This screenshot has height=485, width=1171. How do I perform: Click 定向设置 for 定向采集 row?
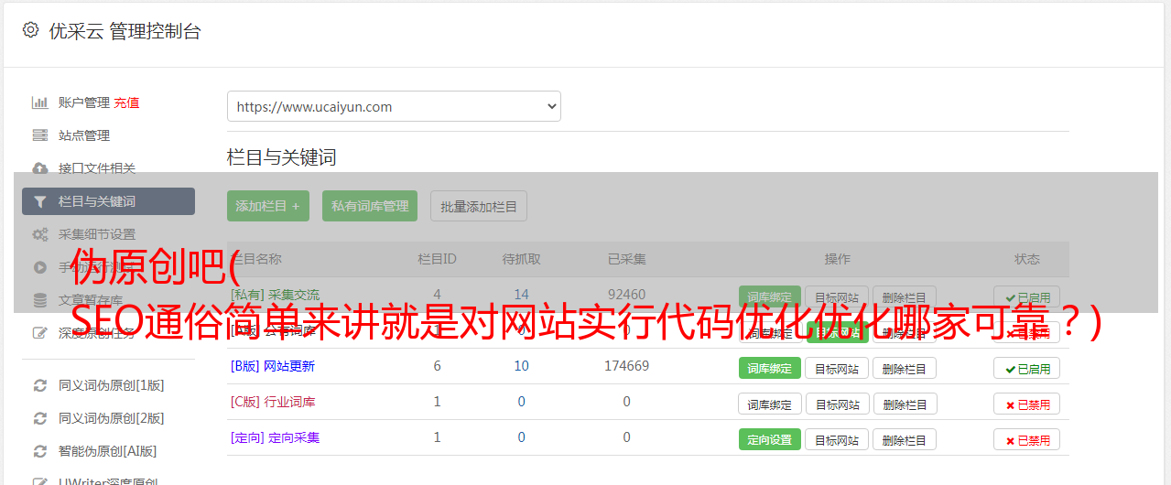(770, 439)
